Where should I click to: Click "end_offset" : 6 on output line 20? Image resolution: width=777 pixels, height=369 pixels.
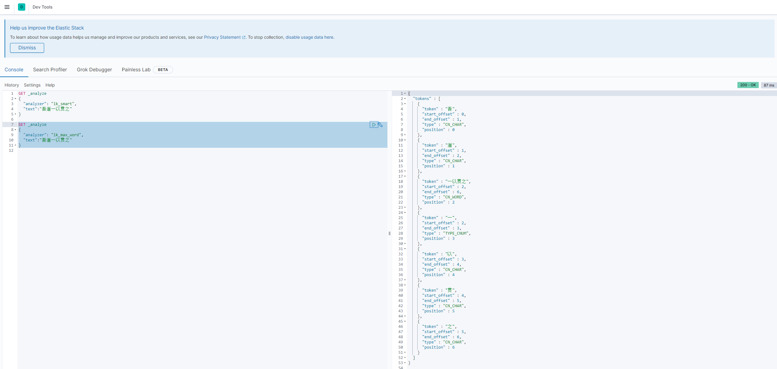pyautogui.click(x=441, y=192)
